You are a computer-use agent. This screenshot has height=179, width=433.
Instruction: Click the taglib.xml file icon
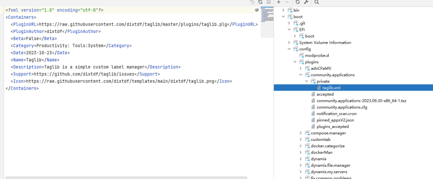319,88
